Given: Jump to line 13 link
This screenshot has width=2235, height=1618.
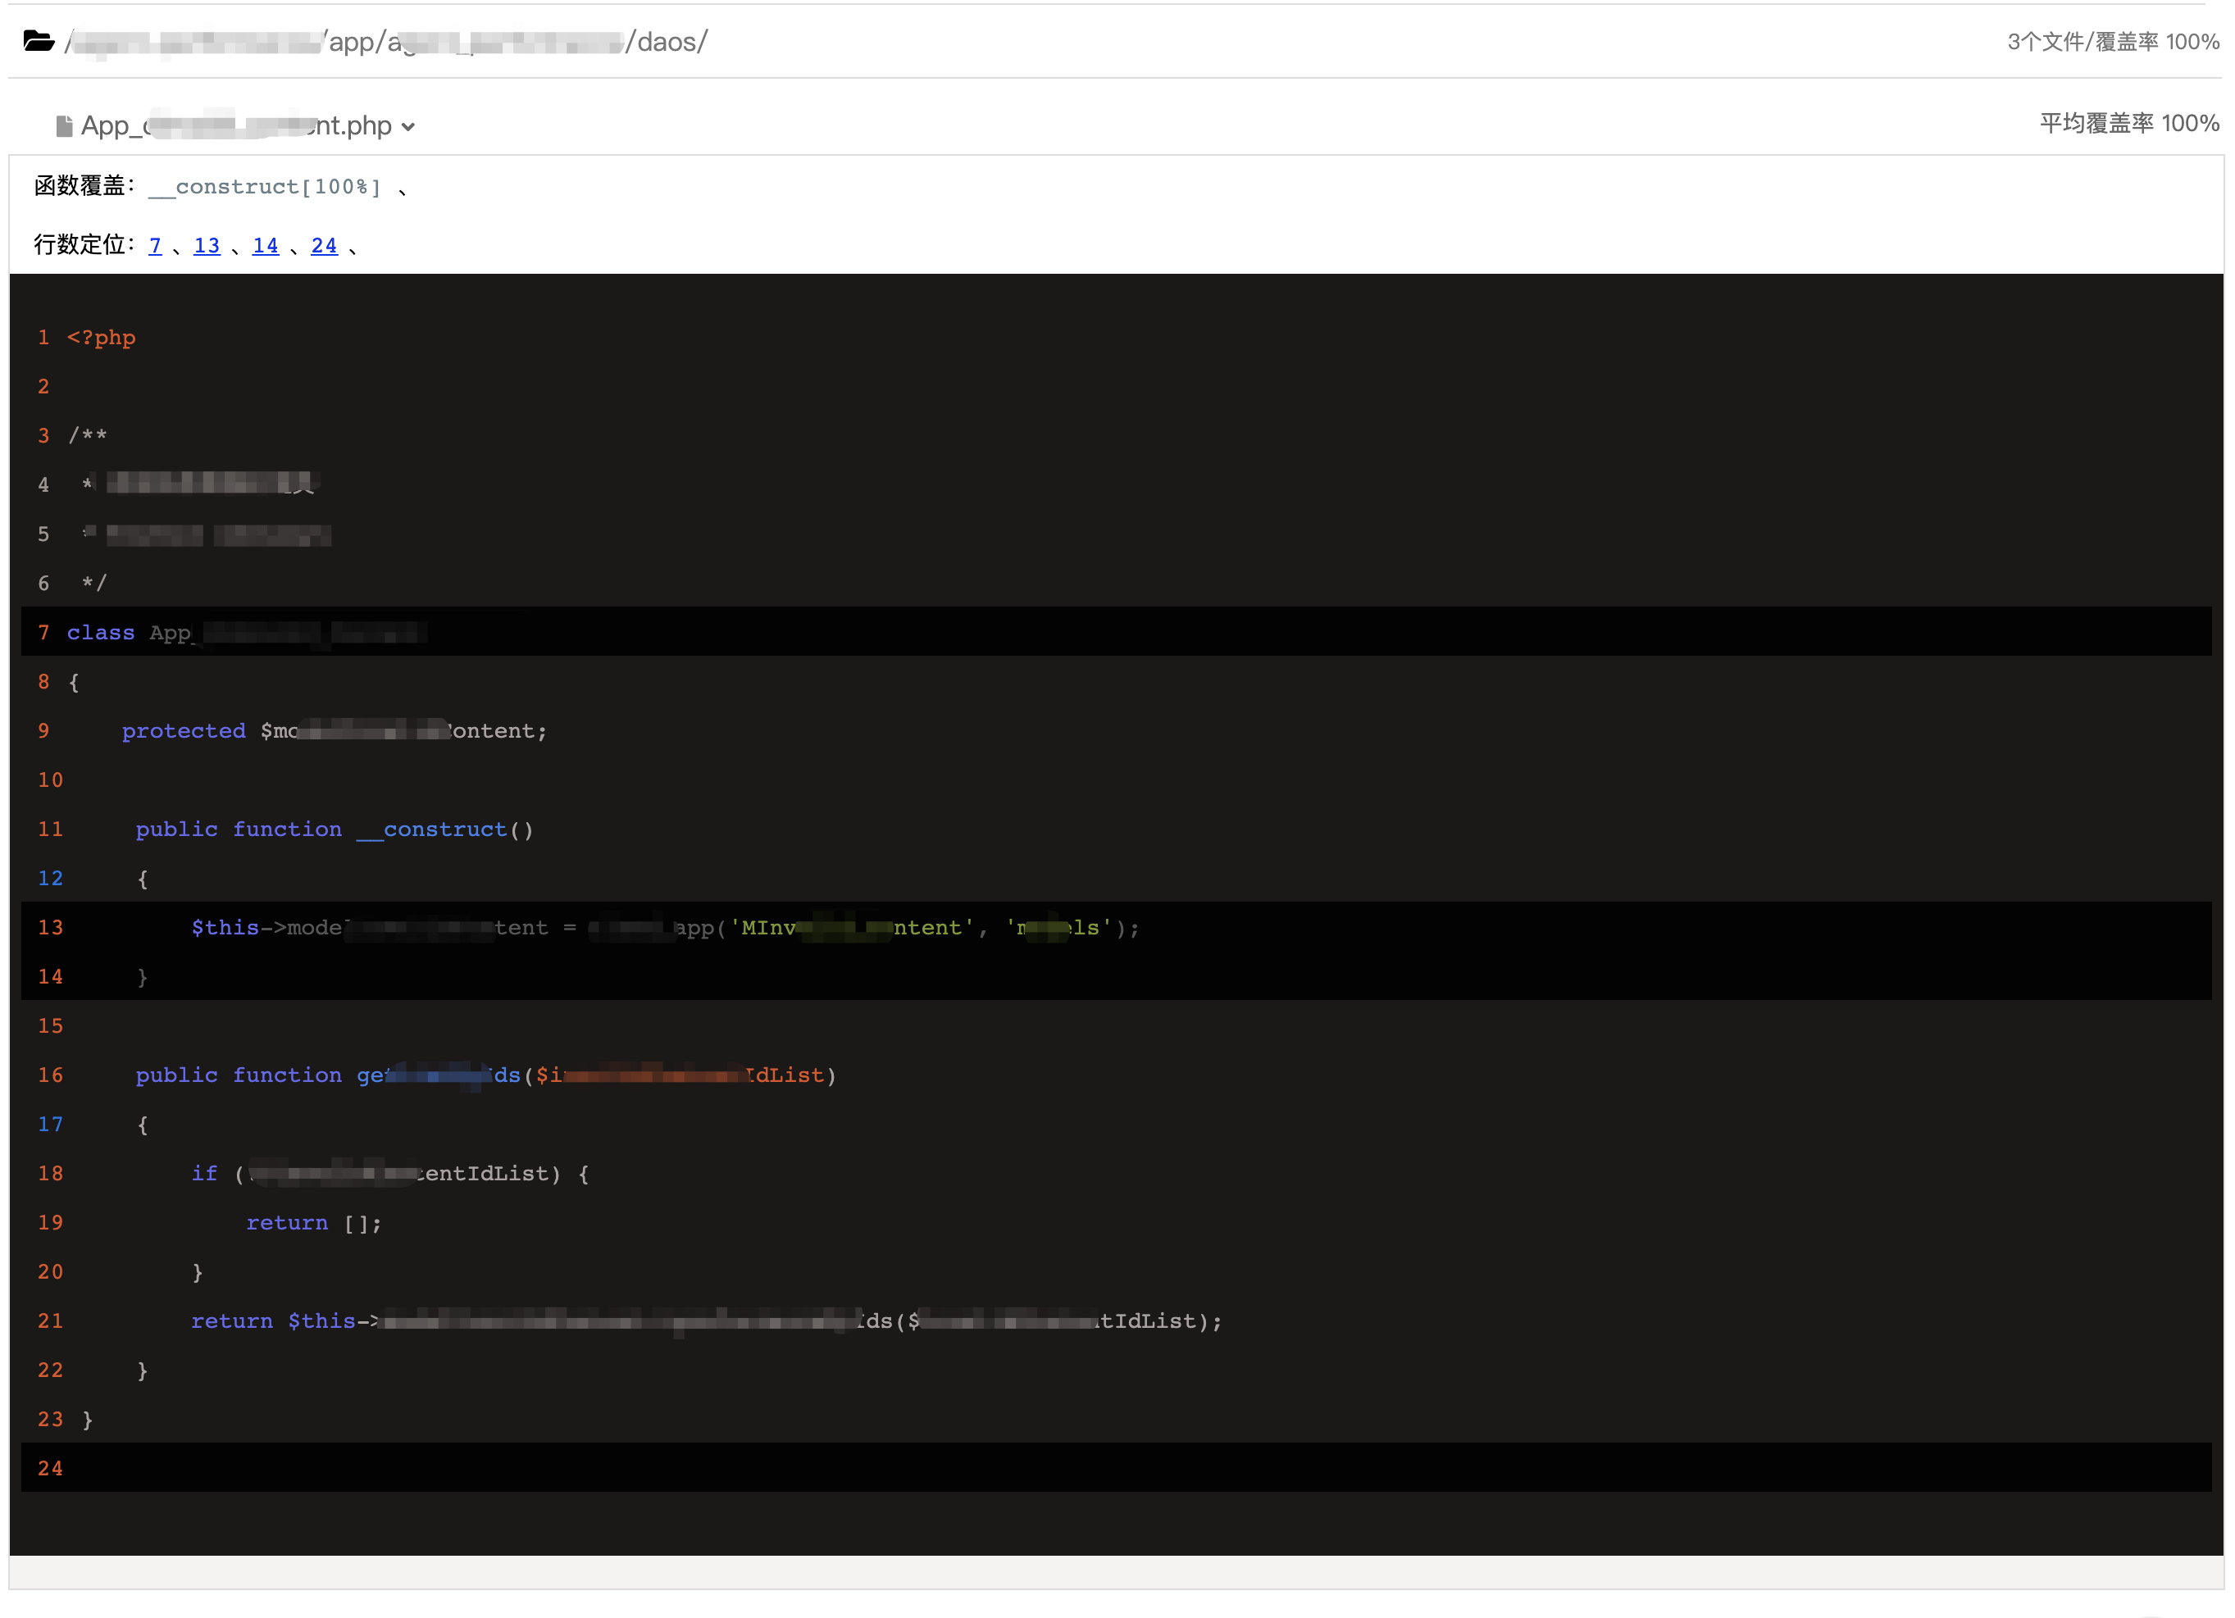Looking at the screenshot, I should [x=207, y=245].
